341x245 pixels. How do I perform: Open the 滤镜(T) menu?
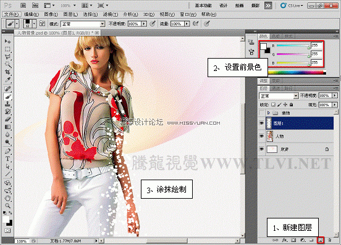point(111,14)
